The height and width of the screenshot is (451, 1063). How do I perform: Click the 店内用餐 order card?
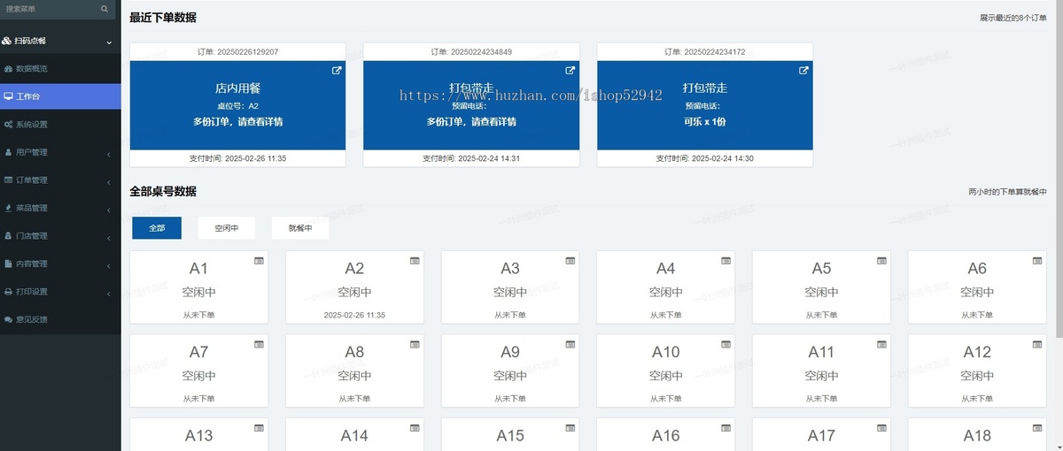coord(237,105)
